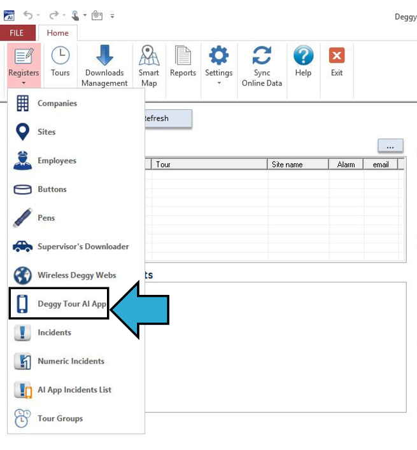
Task: Switch to the Home tab
Action: pos(58,33)
